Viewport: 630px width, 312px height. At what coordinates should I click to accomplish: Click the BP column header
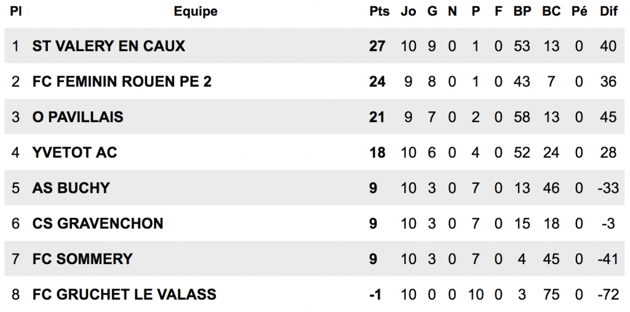point(522,12)
